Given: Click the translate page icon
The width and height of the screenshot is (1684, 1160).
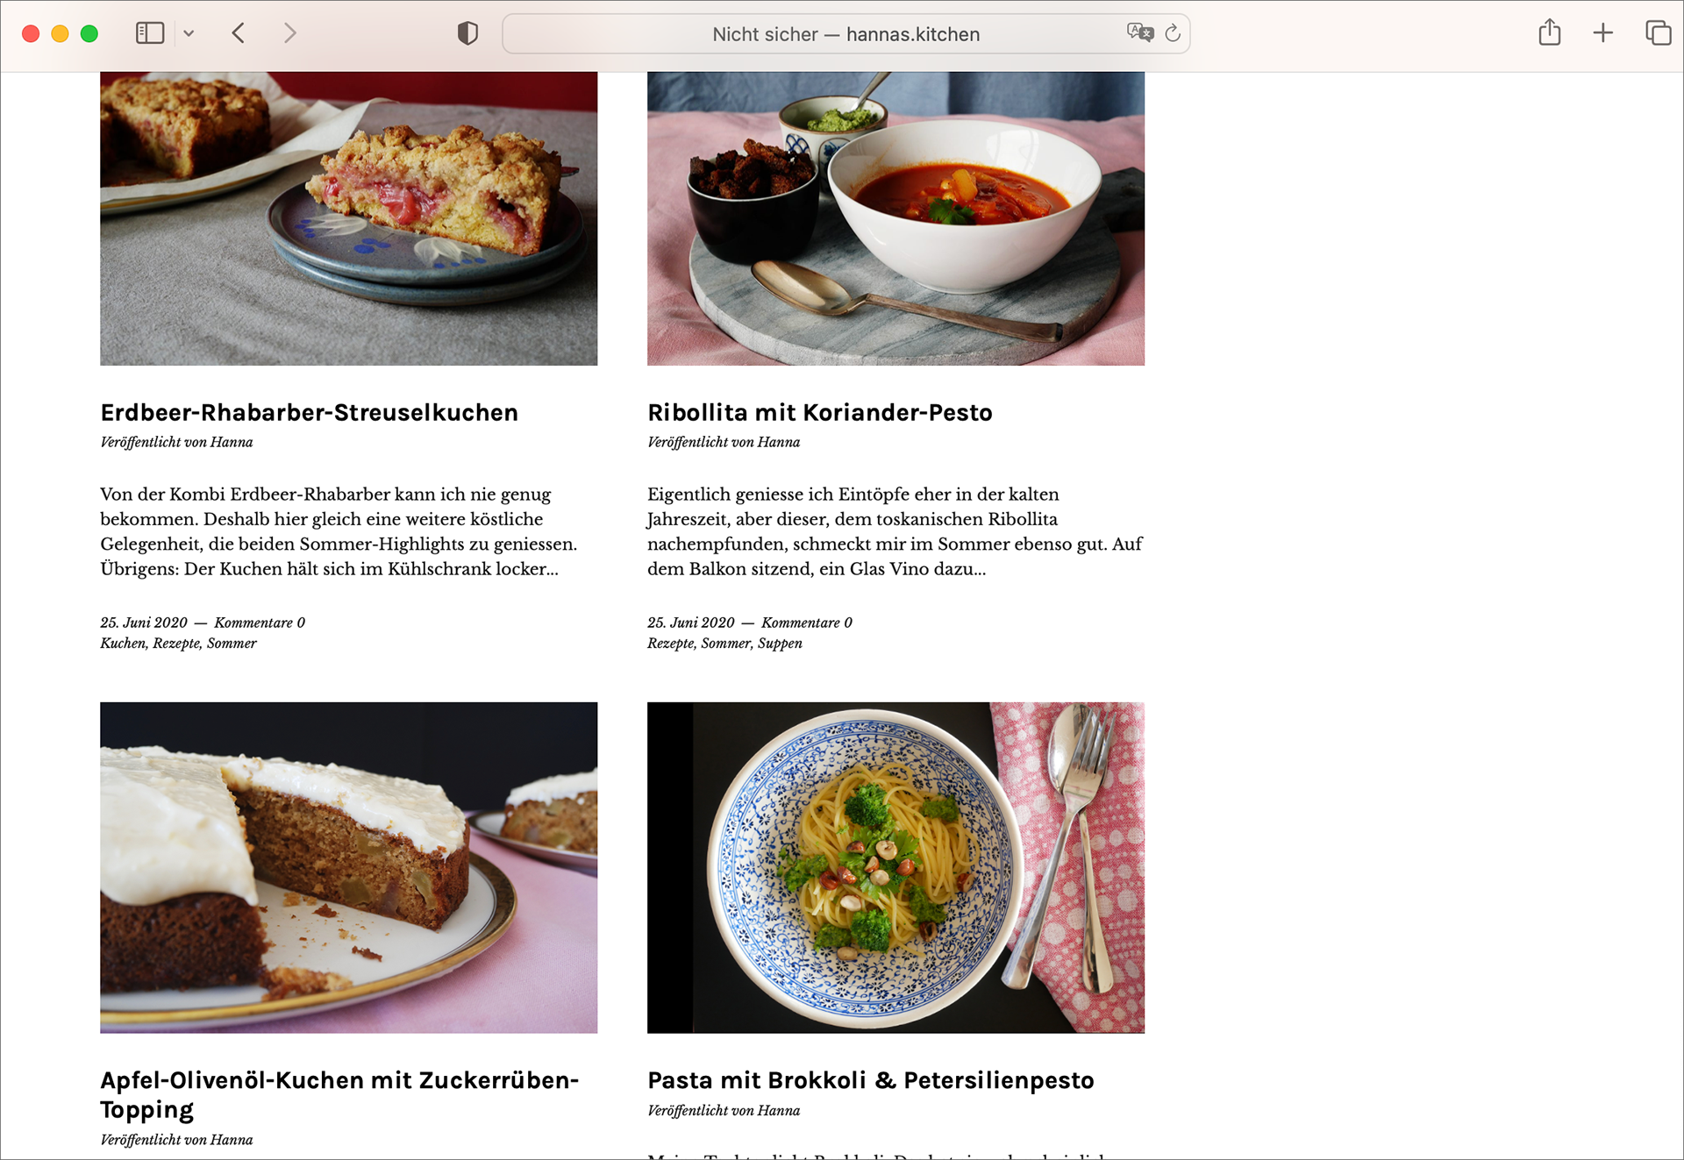Looking at the screenshot, I should coord(1139,33).
